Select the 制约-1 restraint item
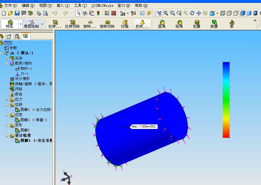 pos(23,69)
